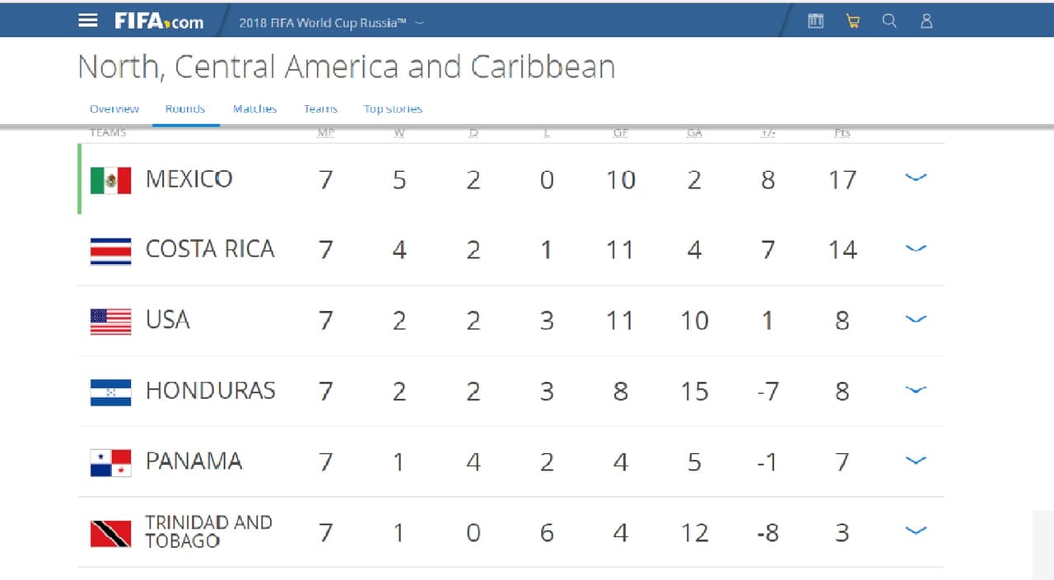Image resolution: width=1054 pixels, height=580 pixels.
Task: Open the shopping cart icon
Action: click(852, 21)
